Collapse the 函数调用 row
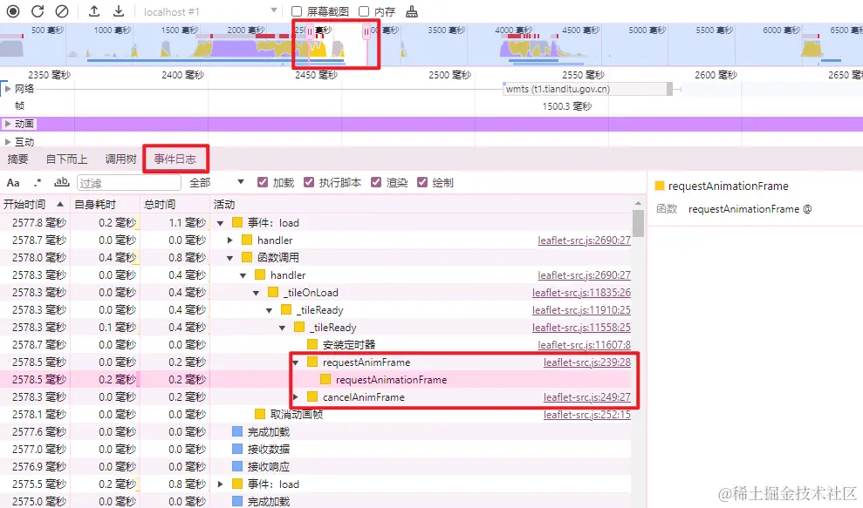Viewport: 863px width, 508px height. (x=230, y=257)
